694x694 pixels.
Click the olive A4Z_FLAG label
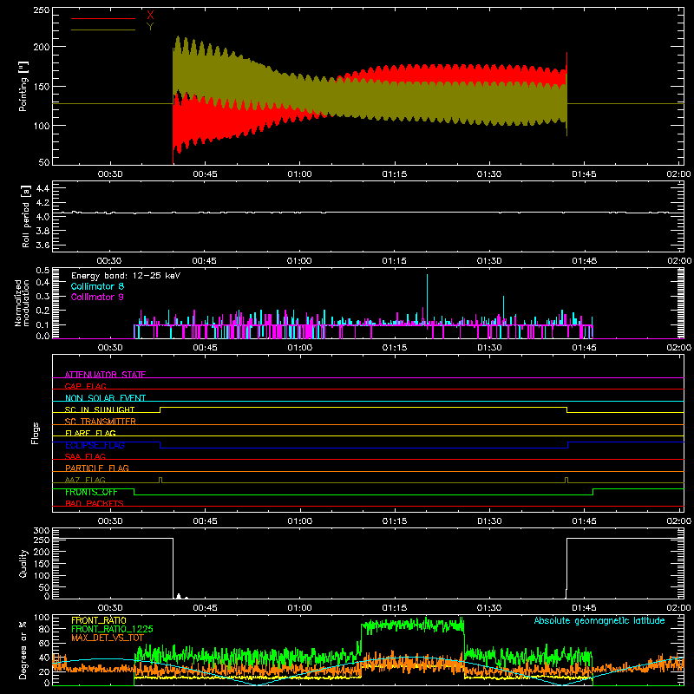[85, 480]
